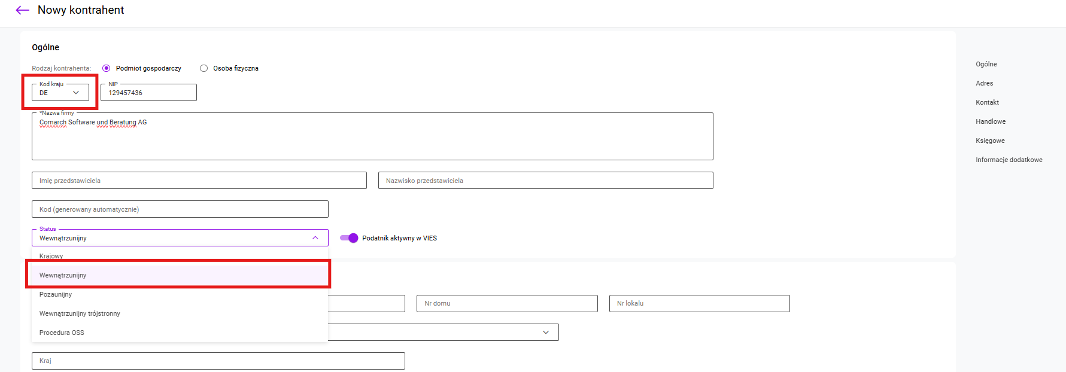
Task: Choose Wewnątrzunijny from the Status list
Action: pyautogui.click(x=63, y=275)
